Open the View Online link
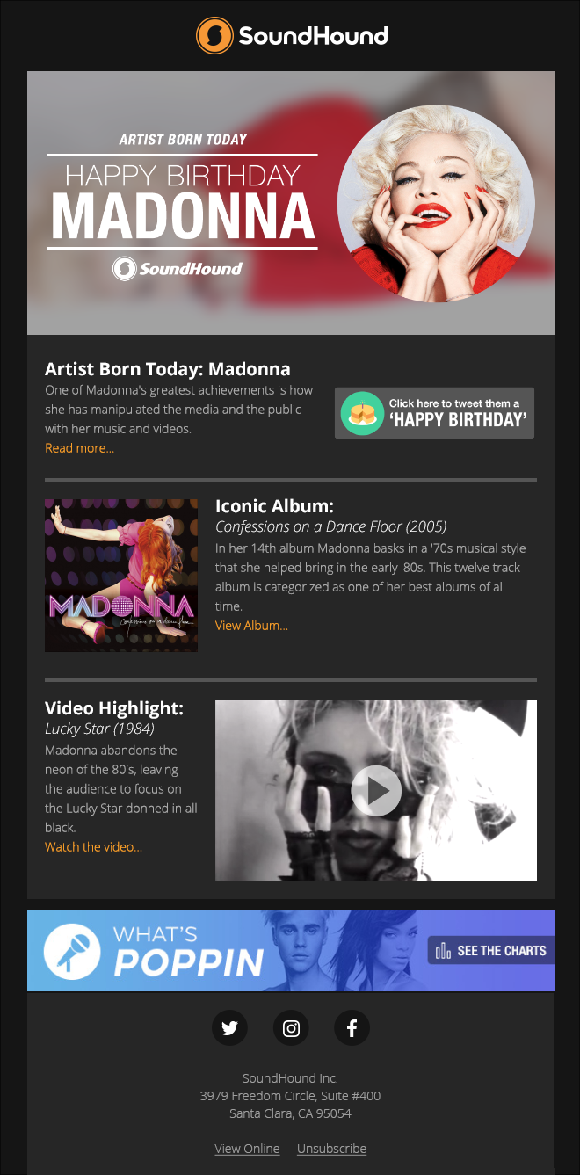580x1175 pixels. point(247,1149)
